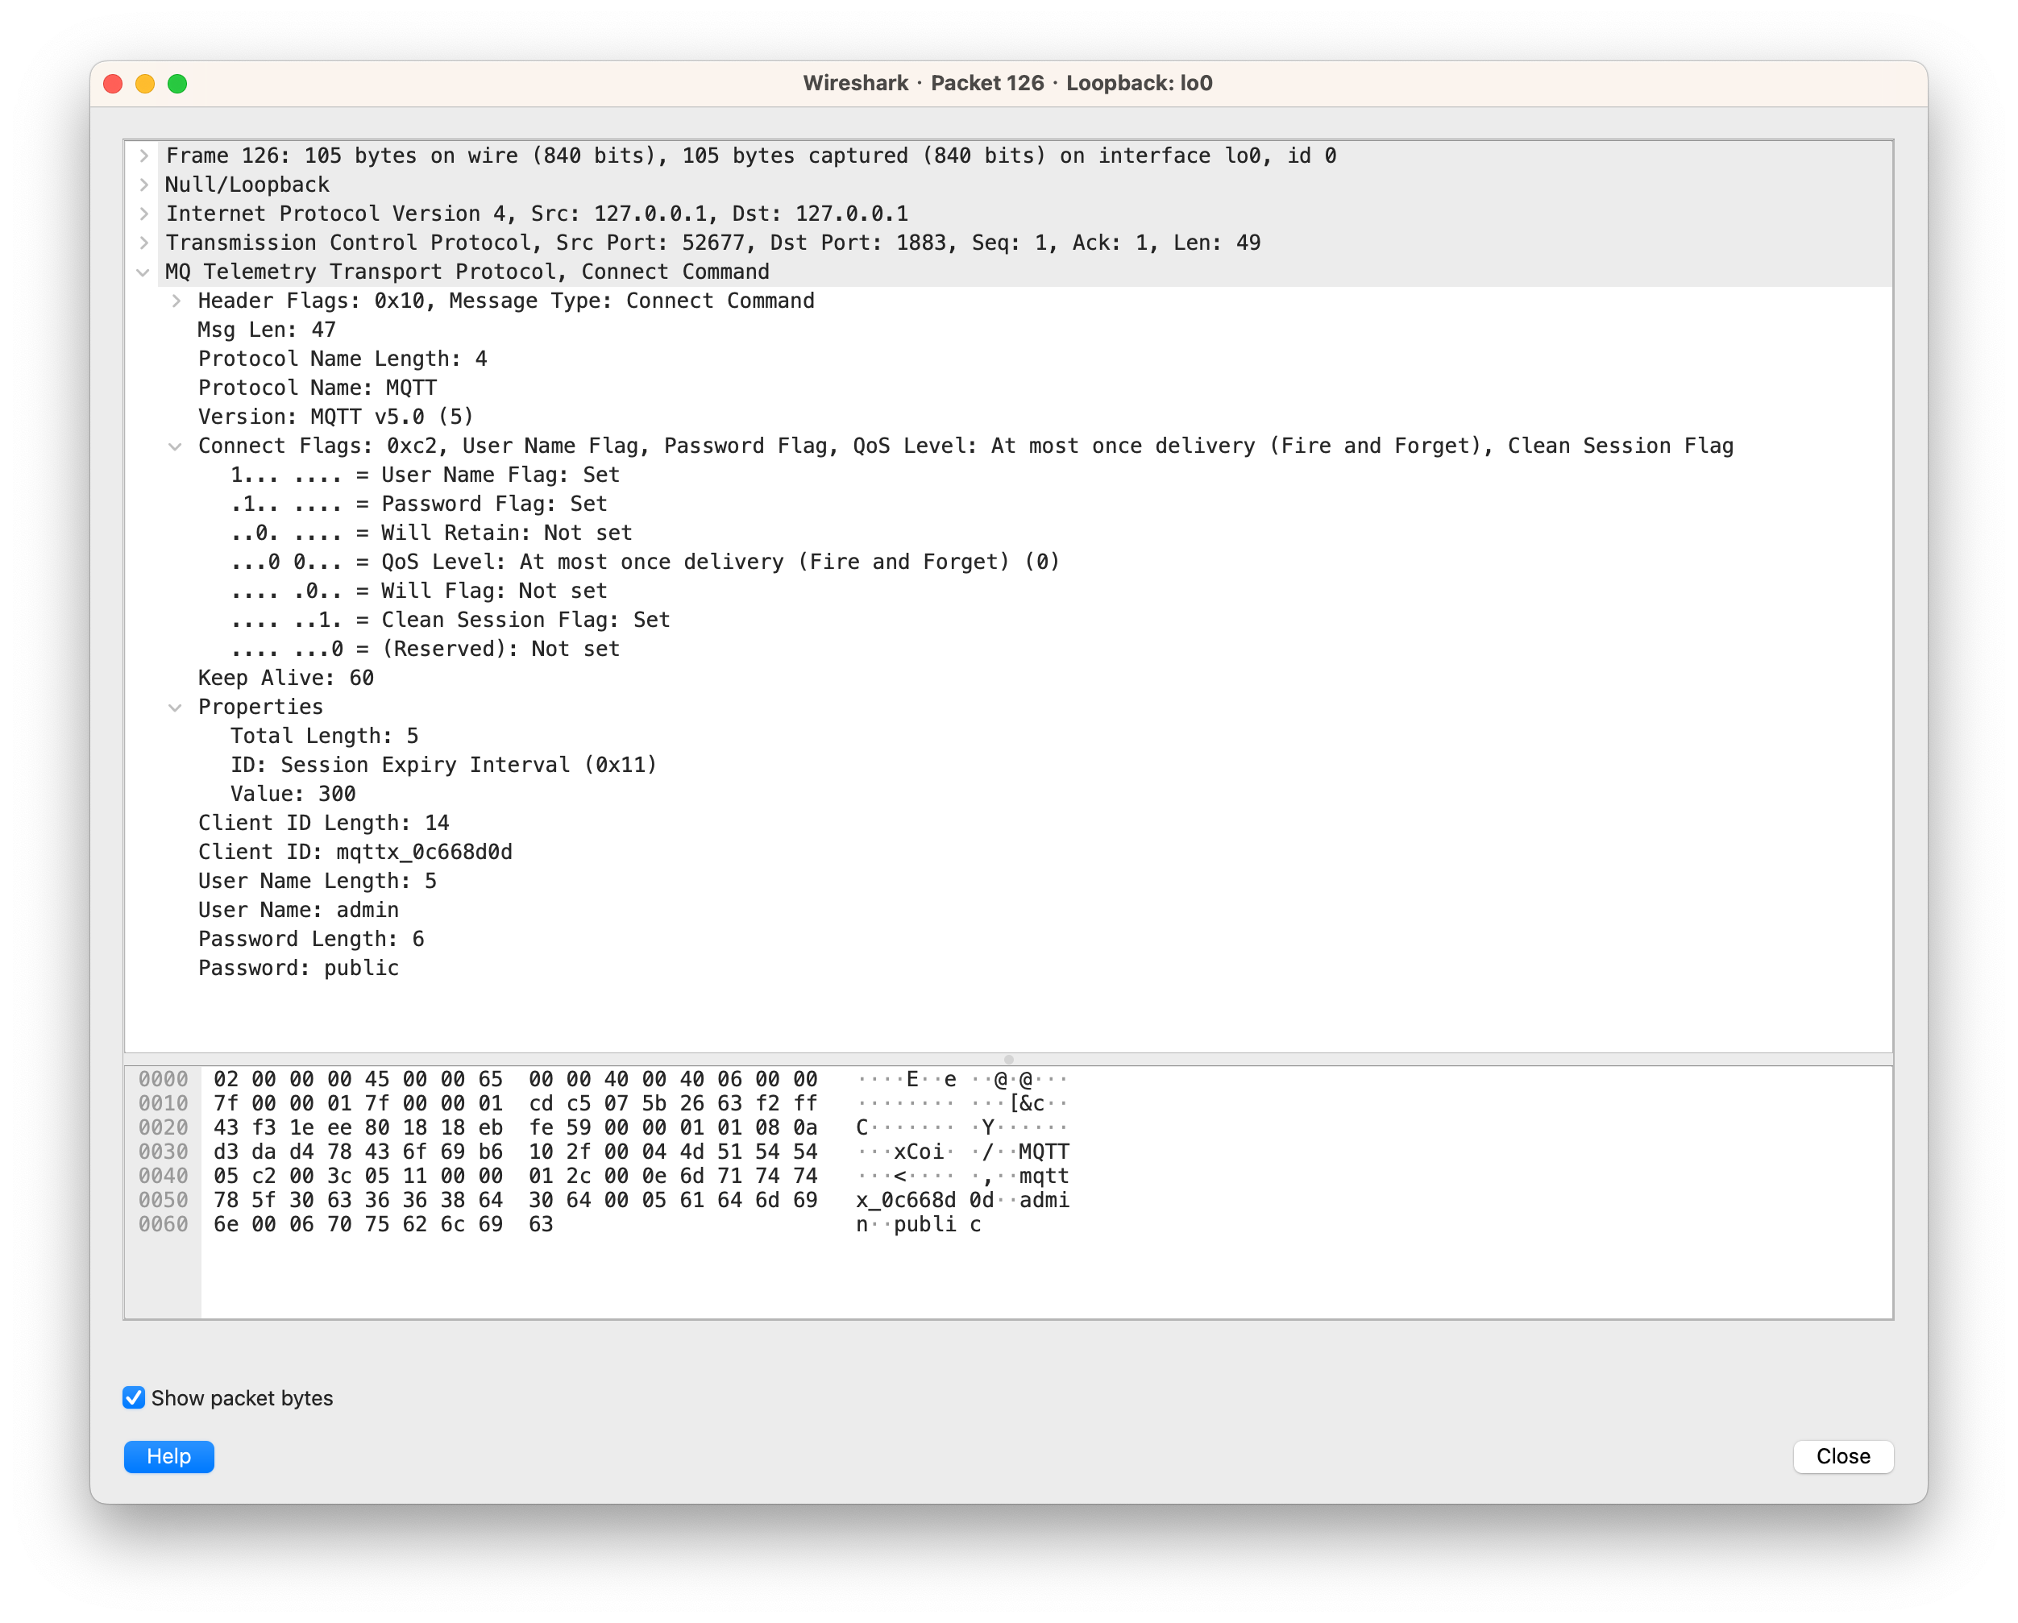The image size is (2018, 1623).
Task: Expand Internet Protocol Version 4 details
Action: coord(144,214)
